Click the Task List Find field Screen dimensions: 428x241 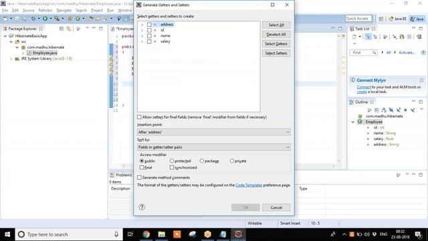click(363, 52)
